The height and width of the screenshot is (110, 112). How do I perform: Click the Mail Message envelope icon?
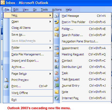57,16
